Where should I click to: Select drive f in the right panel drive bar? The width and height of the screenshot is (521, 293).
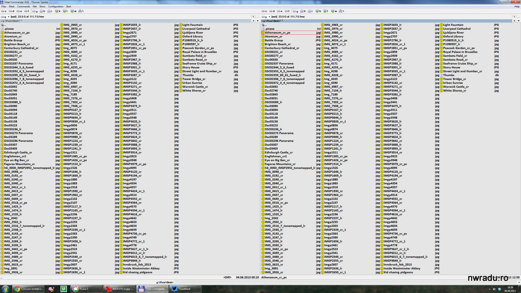pos(288,11)
